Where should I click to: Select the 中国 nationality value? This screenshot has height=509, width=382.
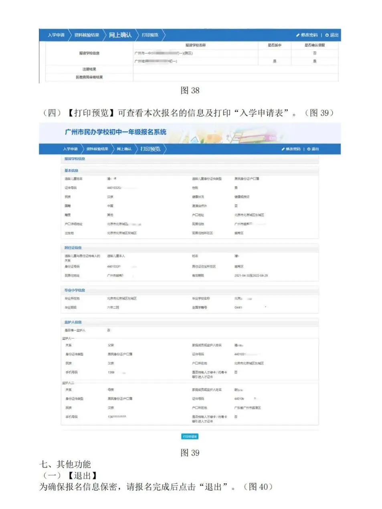pos(110,206)
